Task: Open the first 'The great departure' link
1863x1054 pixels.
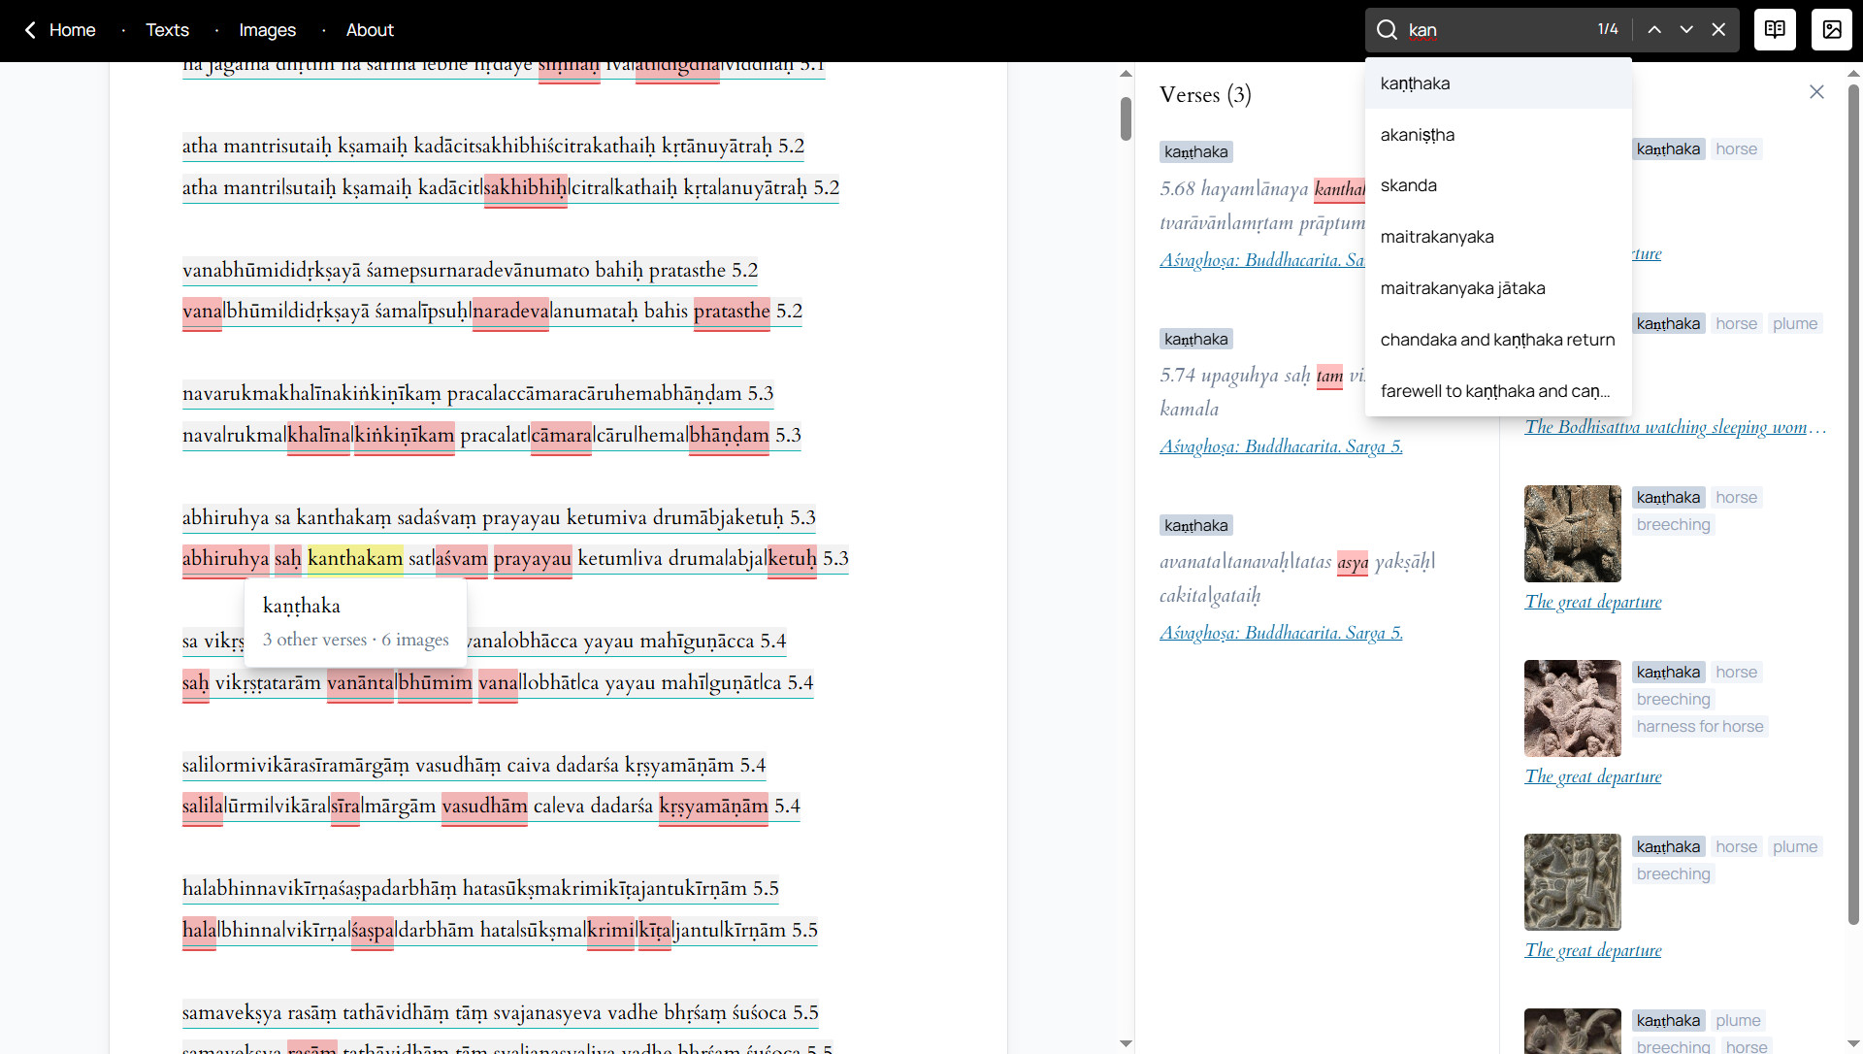Action: [x=1592, y=602]
